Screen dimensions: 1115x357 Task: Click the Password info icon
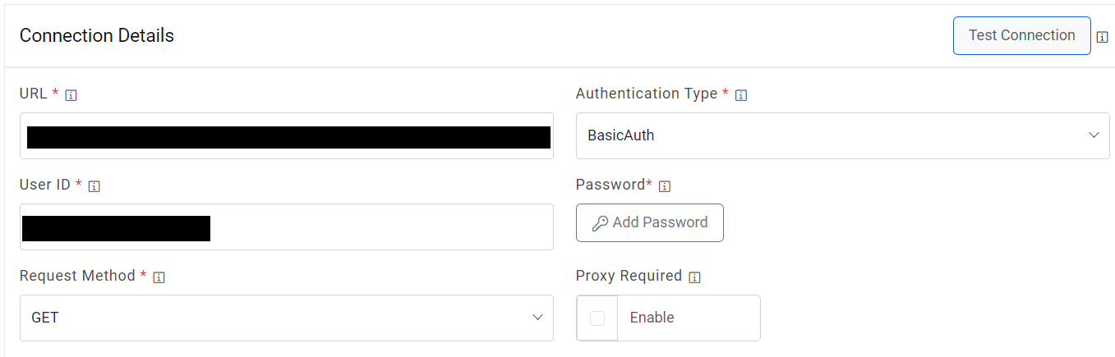coord(665,186)
